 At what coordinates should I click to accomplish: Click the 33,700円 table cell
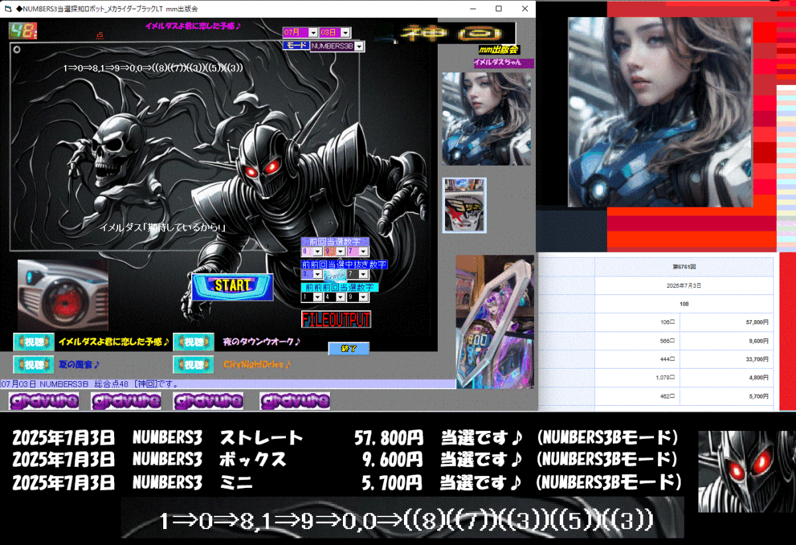tap(726, 359)
